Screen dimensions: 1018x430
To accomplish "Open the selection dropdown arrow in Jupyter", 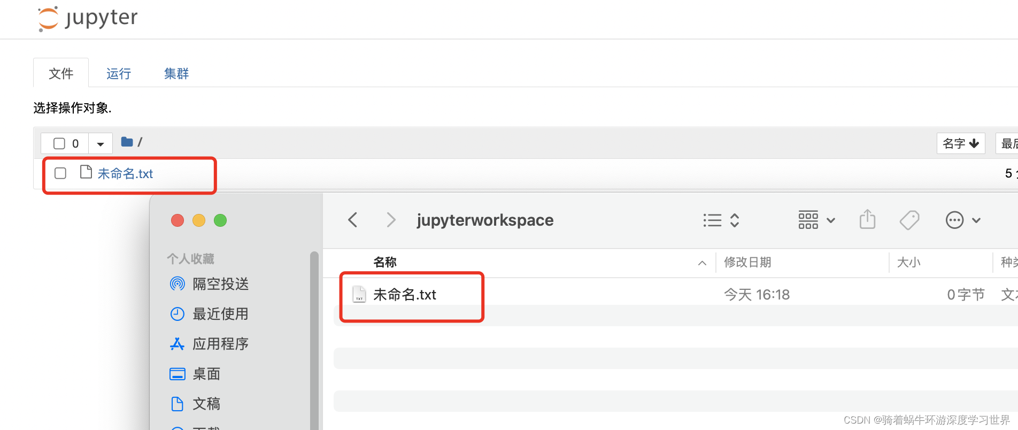I will click(x=101, y=143).
